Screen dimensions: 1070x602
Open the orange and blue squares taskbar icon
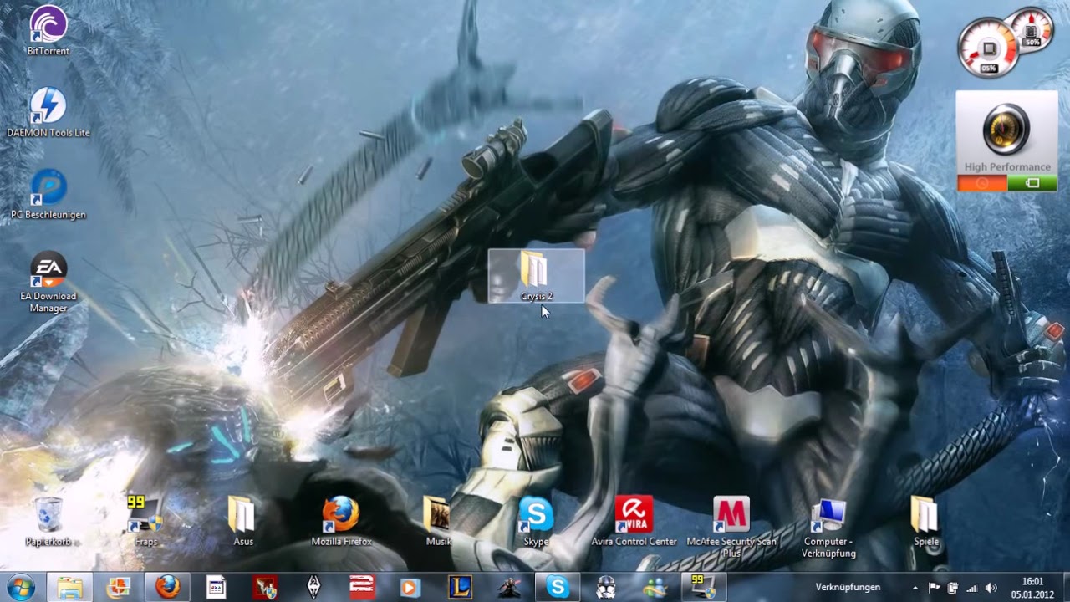pos(118,587)
